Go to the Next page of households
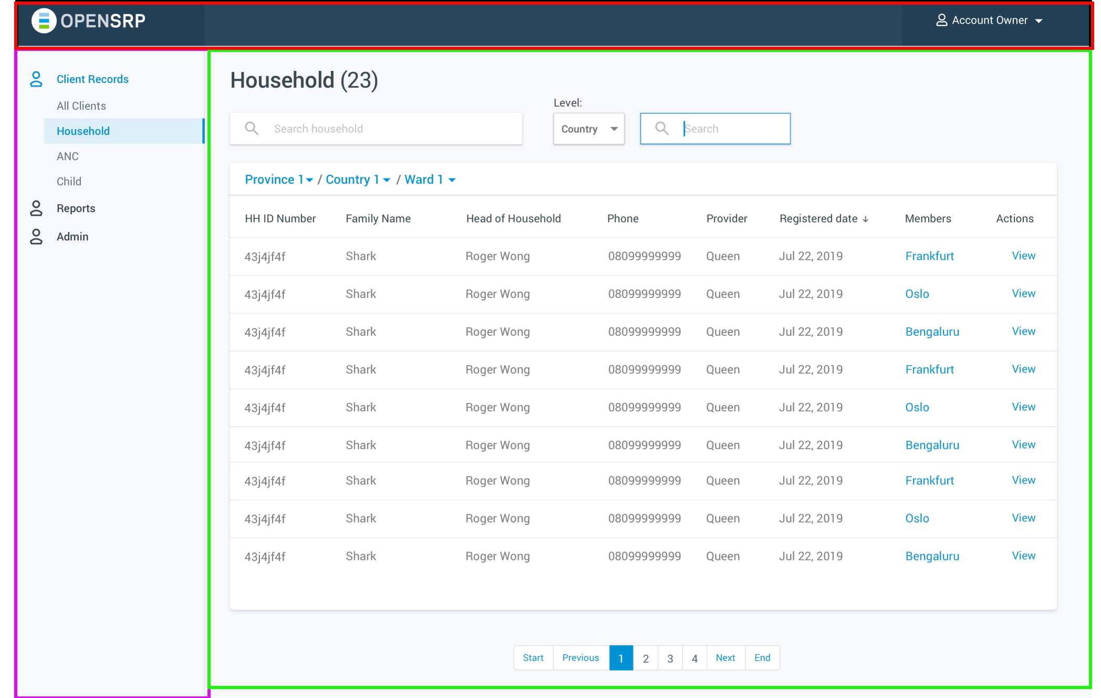This screenshot has width=1101, height=698. [x=725, y=658]
